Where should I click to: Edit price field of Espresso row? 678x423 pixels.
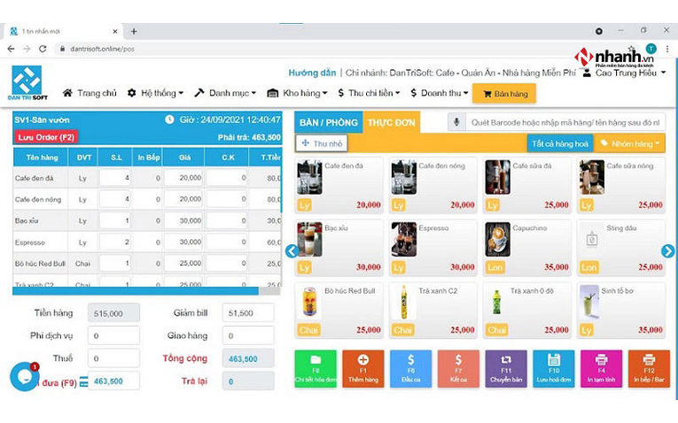point(183,242)
